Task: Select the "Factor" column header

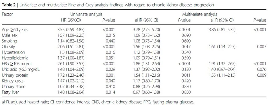Action: coord(7,14)
